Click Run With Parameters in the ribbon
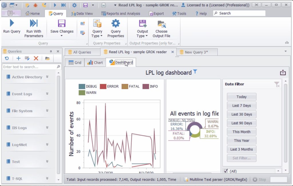 (x=34, y=24)
